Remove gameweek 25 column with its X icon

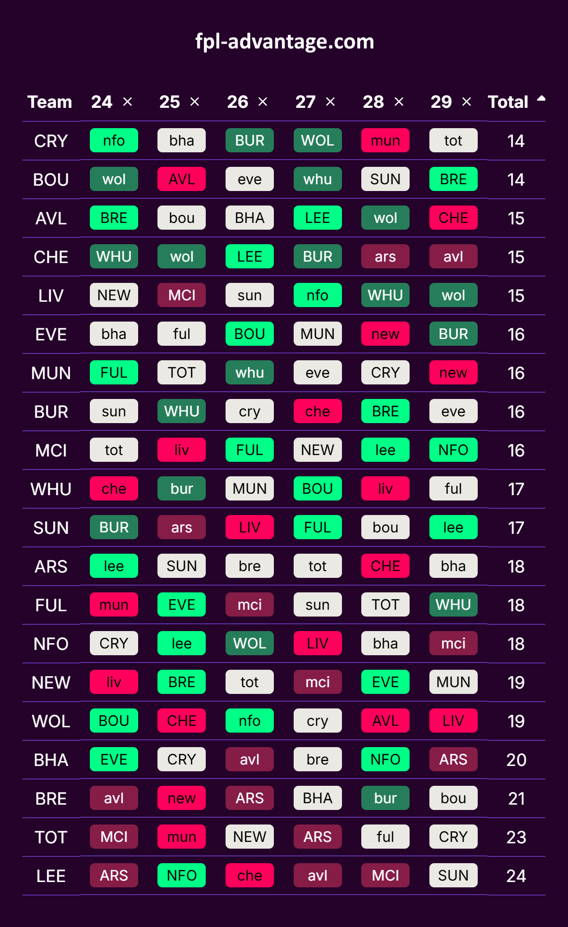pyautogui.click(x=195, y=102)
